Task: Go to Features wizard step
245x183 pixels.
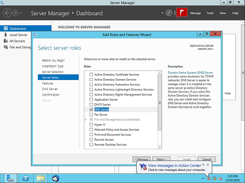Action: 48,83
